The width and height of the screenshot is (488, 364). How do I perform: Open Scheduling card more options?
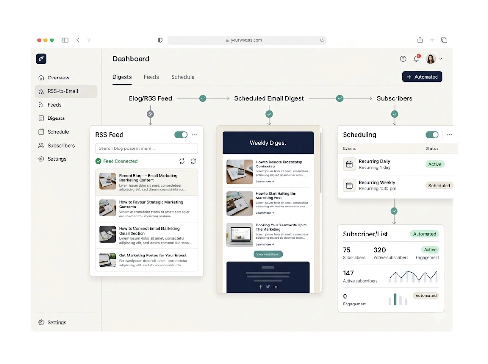(450, 135)
